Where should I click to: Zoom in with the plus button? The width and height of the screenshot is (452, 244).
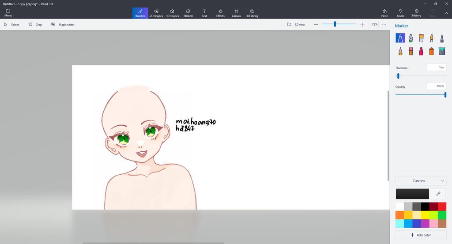(362, 24)
